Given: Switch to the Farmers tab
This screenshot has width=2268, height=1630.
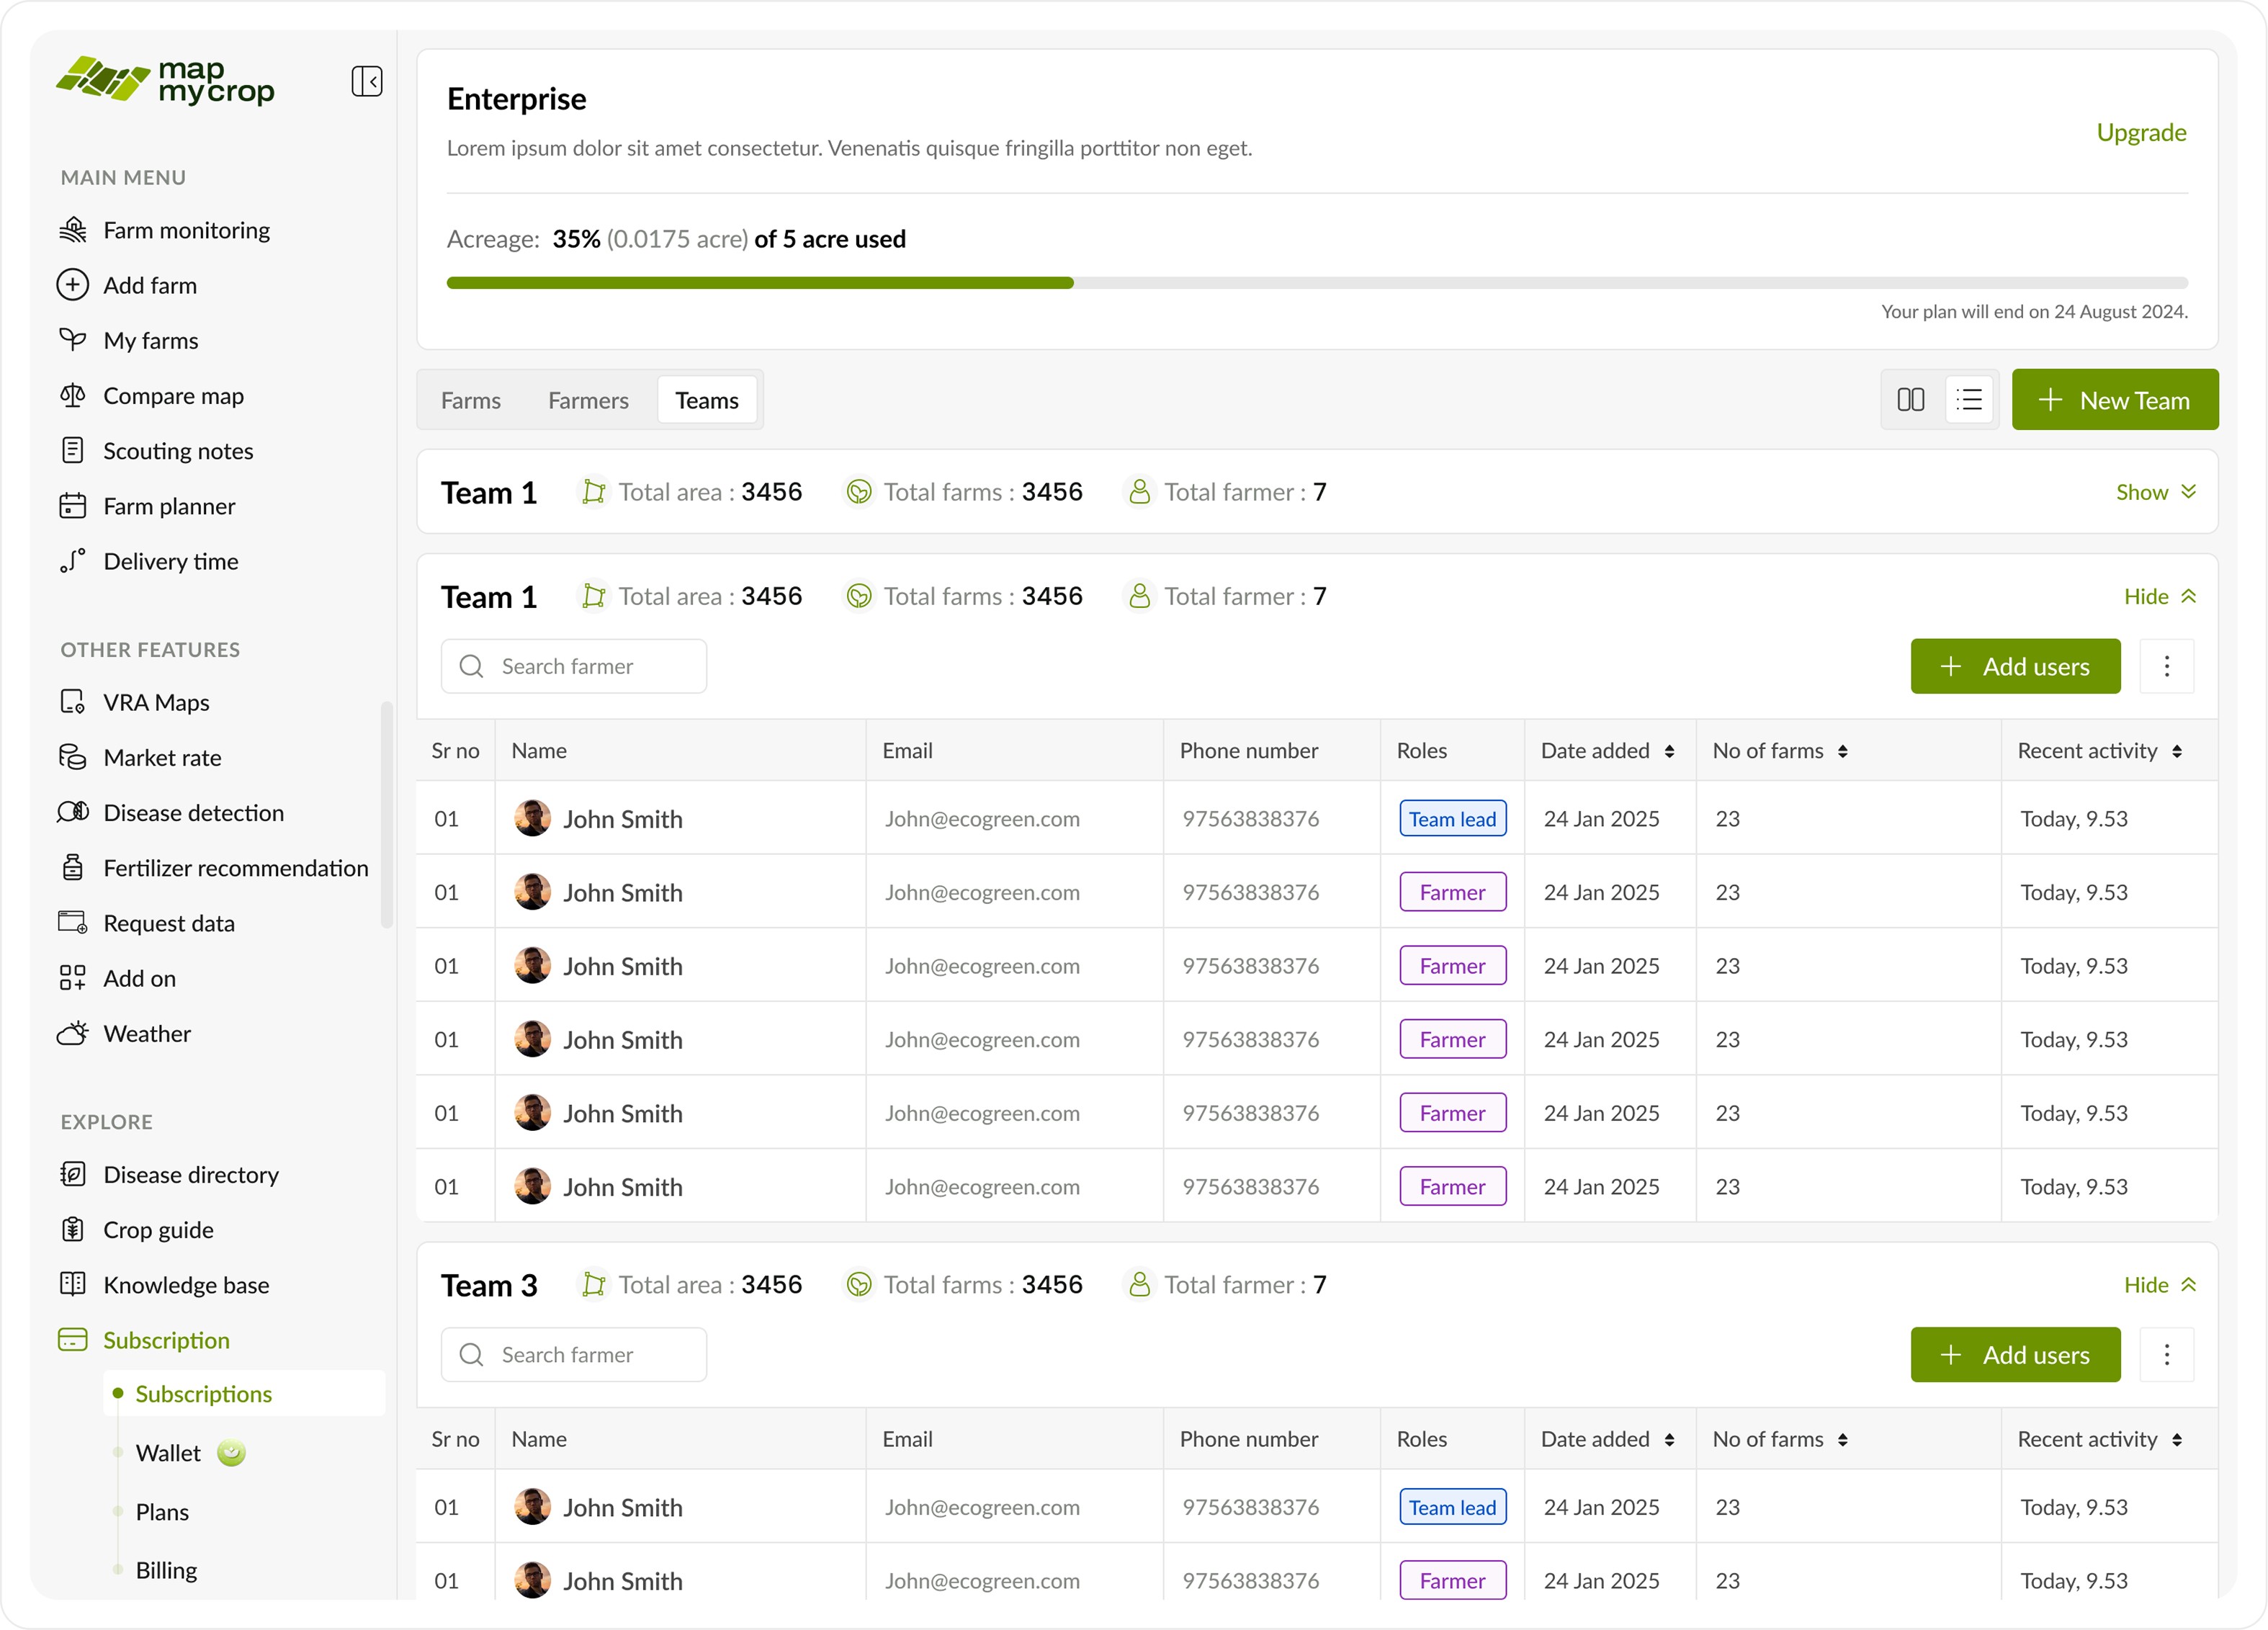Looking at the screenshot, I should point(588,400).
